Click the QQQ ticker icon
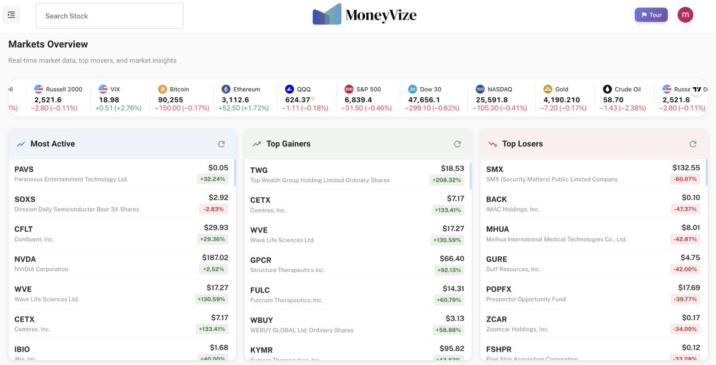The height and width of the screenshot is (365, 716). coord(289,89)
